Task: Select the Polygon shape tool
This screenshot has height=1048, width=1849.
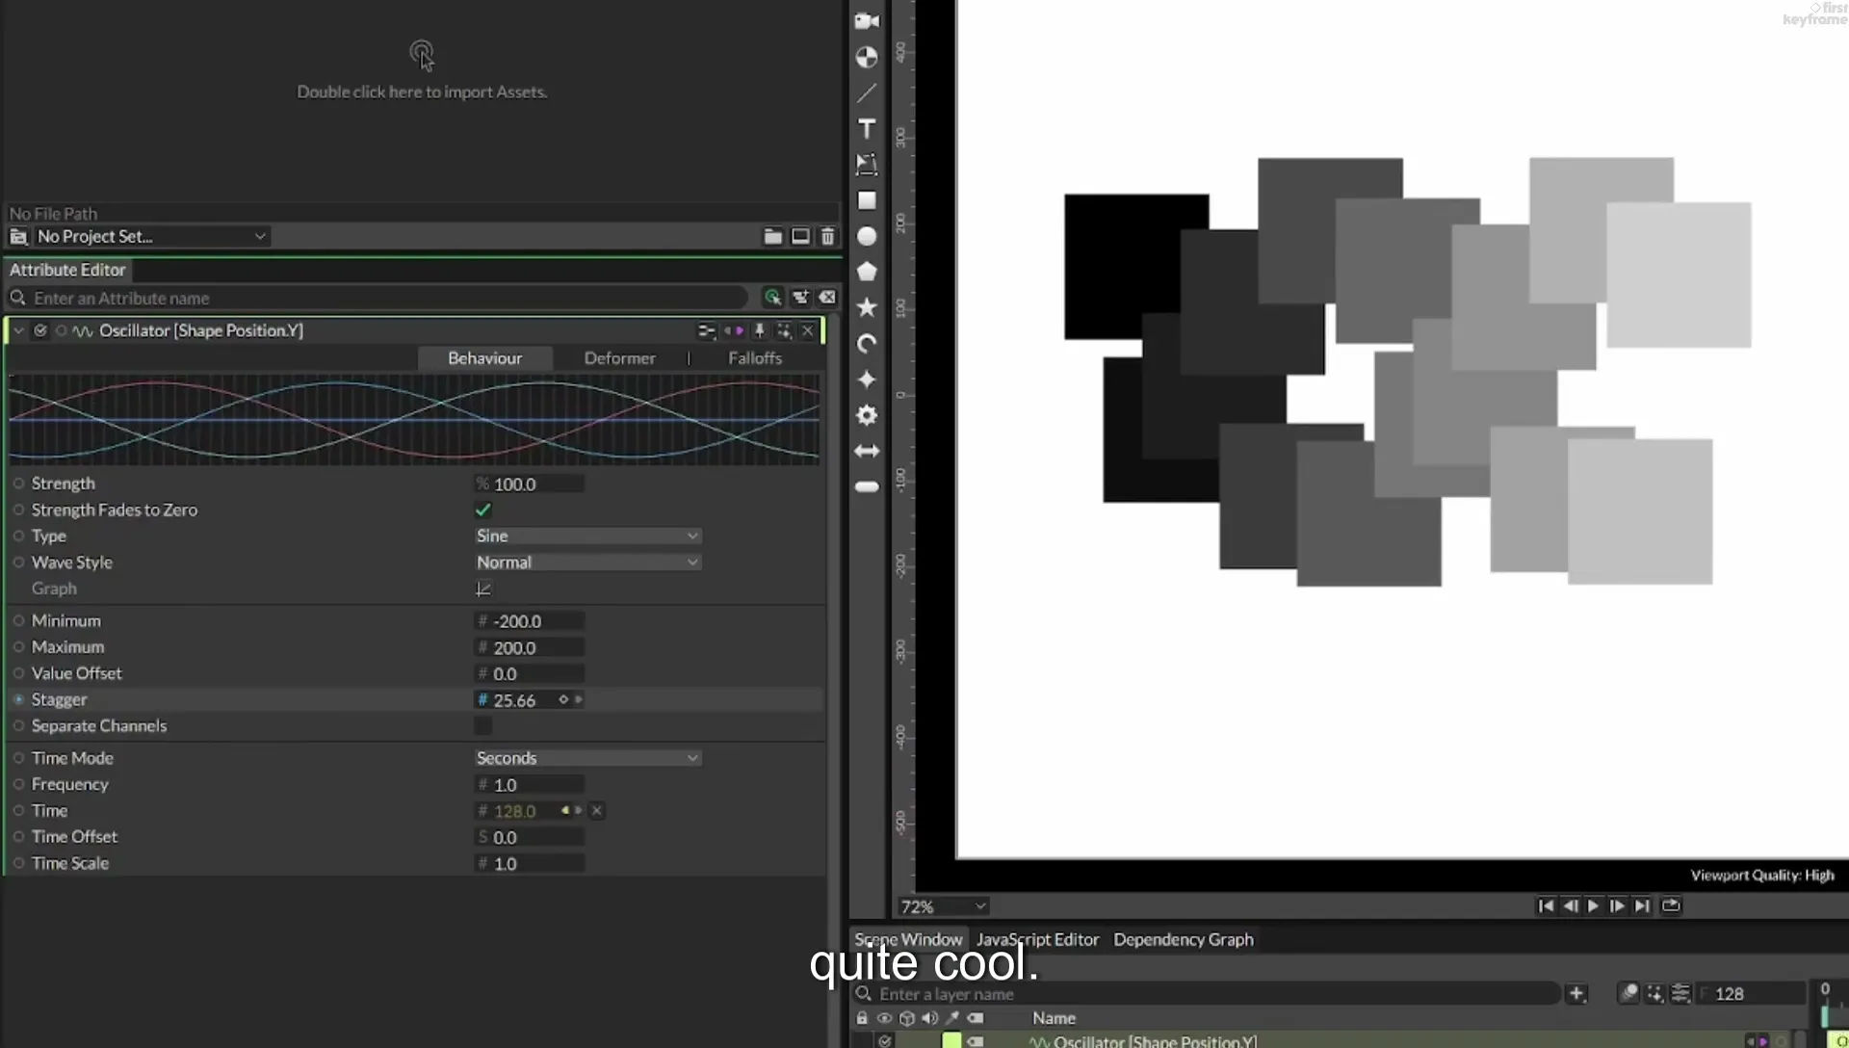Action: pyautogui.click(x=867, y=272)
